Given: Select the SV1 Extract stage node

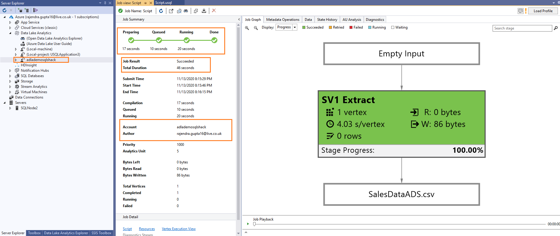Looking at the screenshot, I should click(401, 124).
